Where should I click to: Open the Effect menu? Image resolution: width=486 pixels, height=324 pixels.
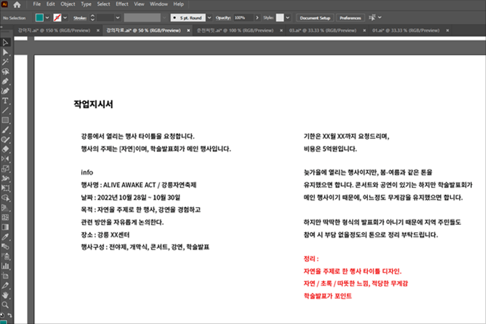click(x=122, y=4)
